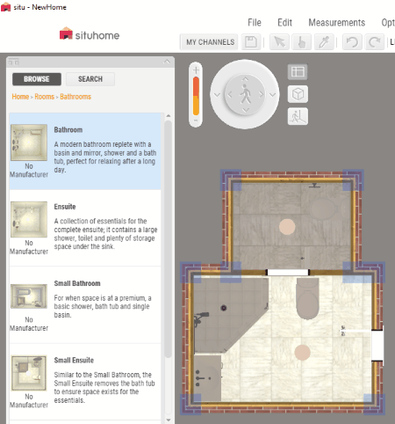Click the 'Small Ensuite' item title
This screenshot has height=424, width=395.
pos(74,361)
